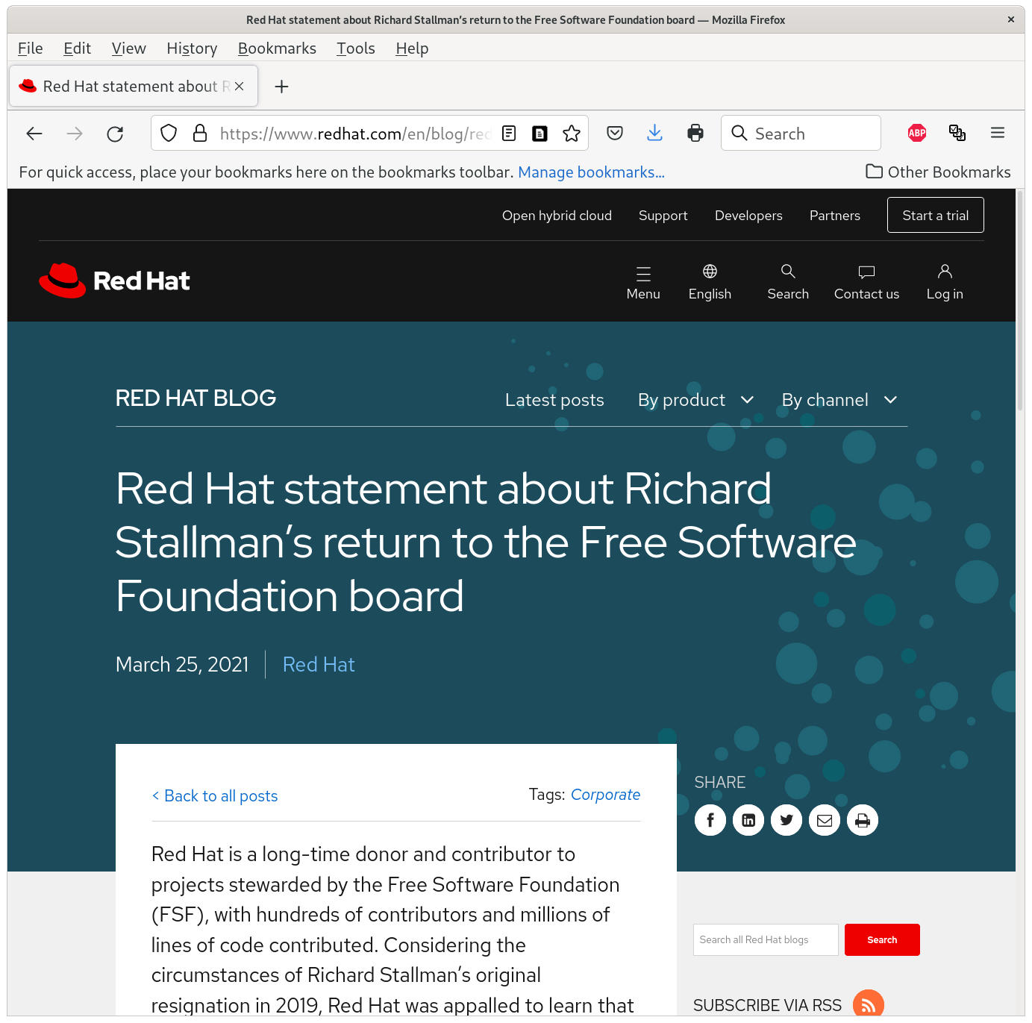Click Back to all posts

tap(215, 796)
